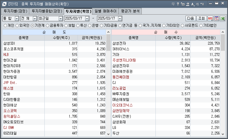Select 삼천당제약 in the buy list
The height and width of the screenshot is (139, 228).
(x=166, y=111)
